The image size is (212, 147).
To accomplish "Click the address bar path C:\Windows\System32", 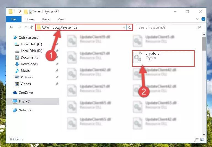I will coord(60,27).
